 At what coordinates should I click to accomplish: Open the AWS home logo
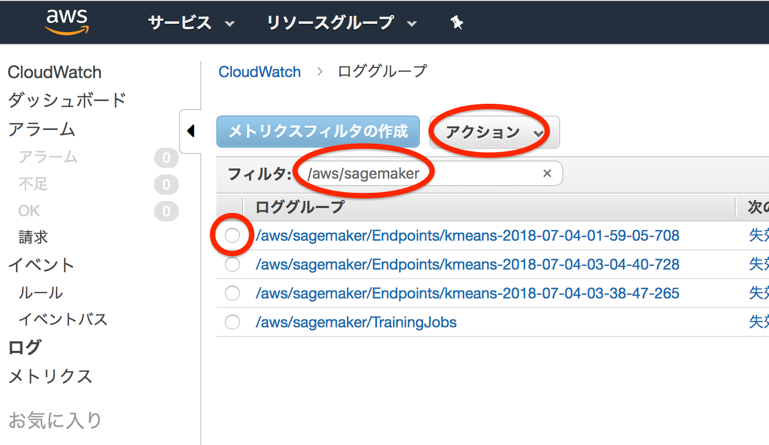[x=66, y=22]
